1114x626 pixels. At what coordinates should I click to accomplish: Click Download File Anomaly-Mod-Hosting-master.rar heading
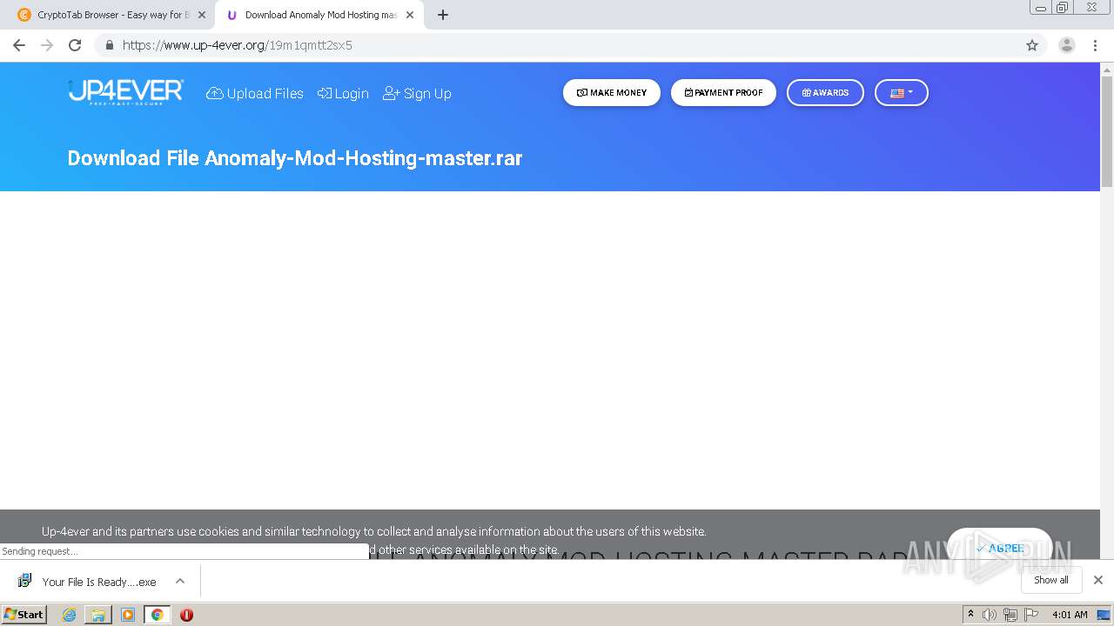click(x=295, y=158)
